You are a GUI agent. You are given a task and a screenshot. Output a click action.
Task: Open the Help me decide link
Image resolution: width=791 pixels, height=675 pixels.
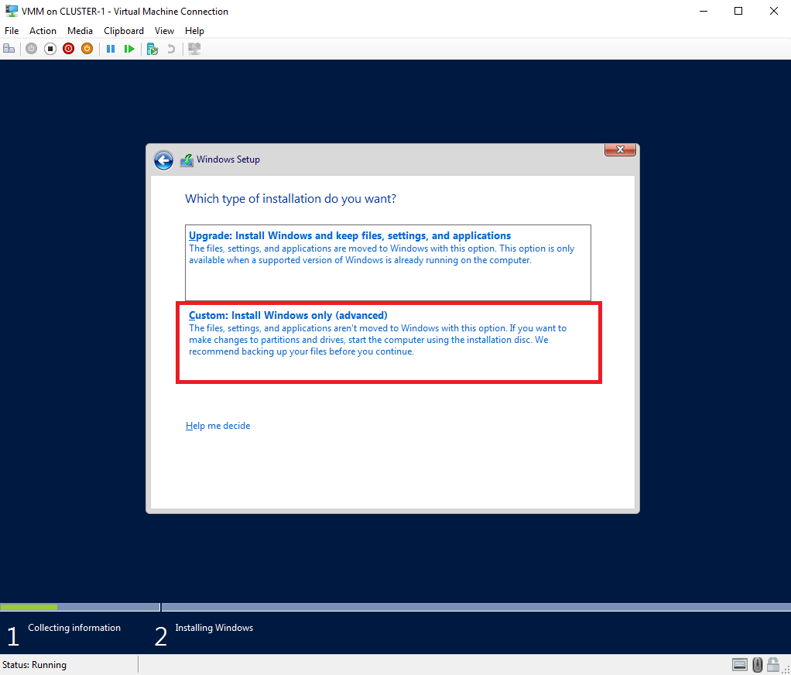tap(218, 426)
